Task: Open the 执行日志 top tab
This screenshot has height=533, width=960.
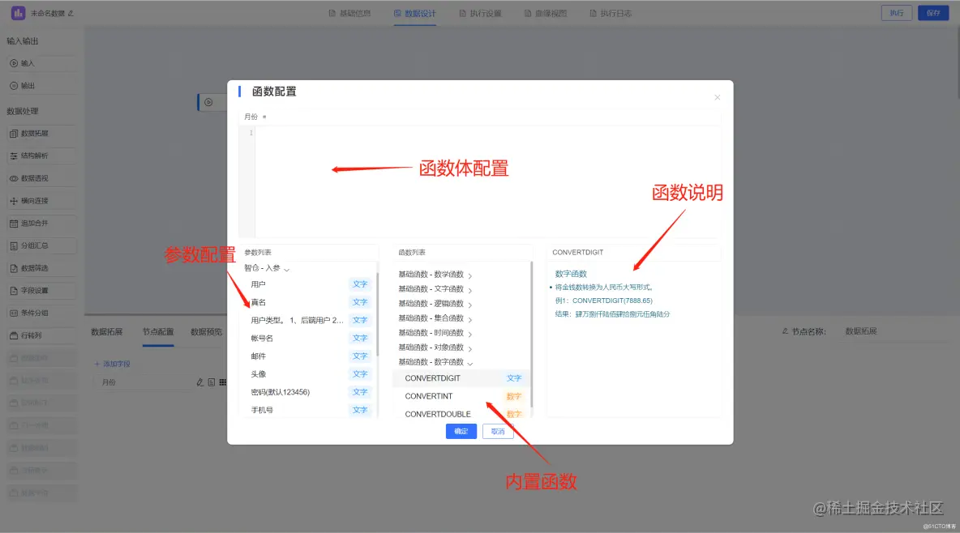Action: [x=611, y=14]
